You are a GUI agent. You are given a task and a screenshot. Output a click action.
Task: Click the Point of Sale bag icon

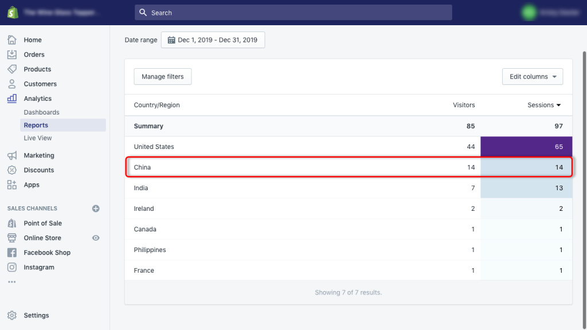(12, 223)
